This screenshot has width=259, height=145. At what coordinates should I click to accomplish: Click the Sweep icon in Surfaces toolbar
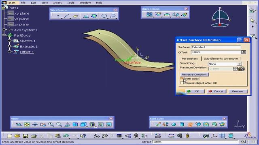(198, 124)
